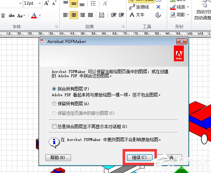Apply font color A

(x=34, y=15)
